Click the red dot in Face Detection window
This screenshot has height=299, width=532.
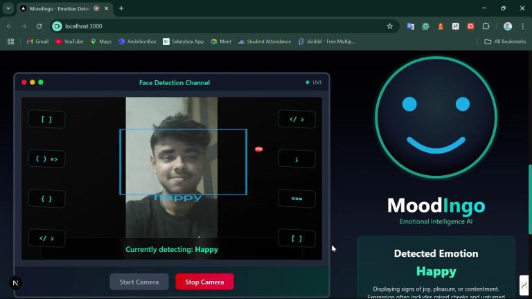coord(24,82)
